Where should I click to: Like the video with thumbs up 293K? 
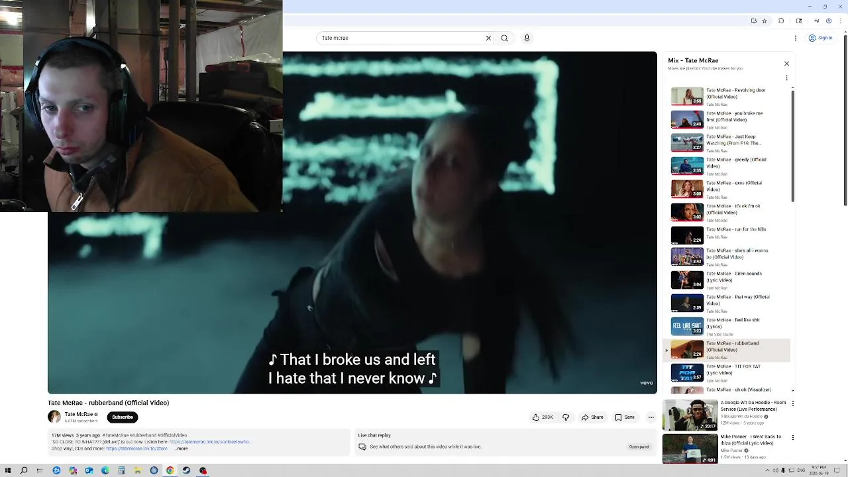click(543, 417)
